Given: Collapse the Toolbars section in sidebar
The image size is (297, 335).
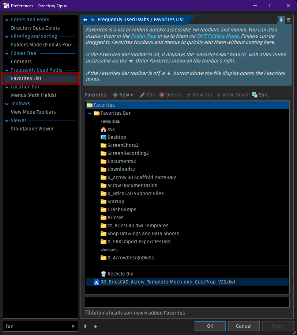Looking at the screenshot, I should click(x=7, y=104).
